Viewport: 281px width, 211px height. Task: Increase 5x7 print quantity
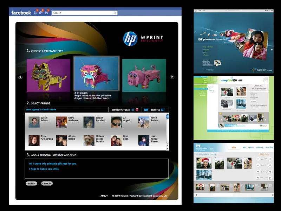pyautogui.click(x=270, y=165)
